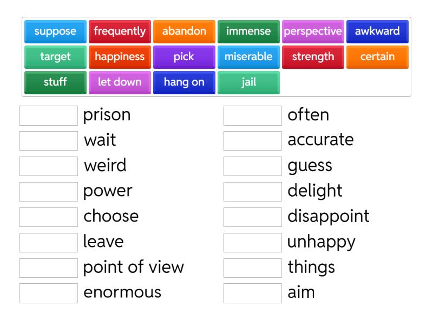Click the orange 'certain' tile
Viewport: 433px width, 325px height.
click(377, 57)
